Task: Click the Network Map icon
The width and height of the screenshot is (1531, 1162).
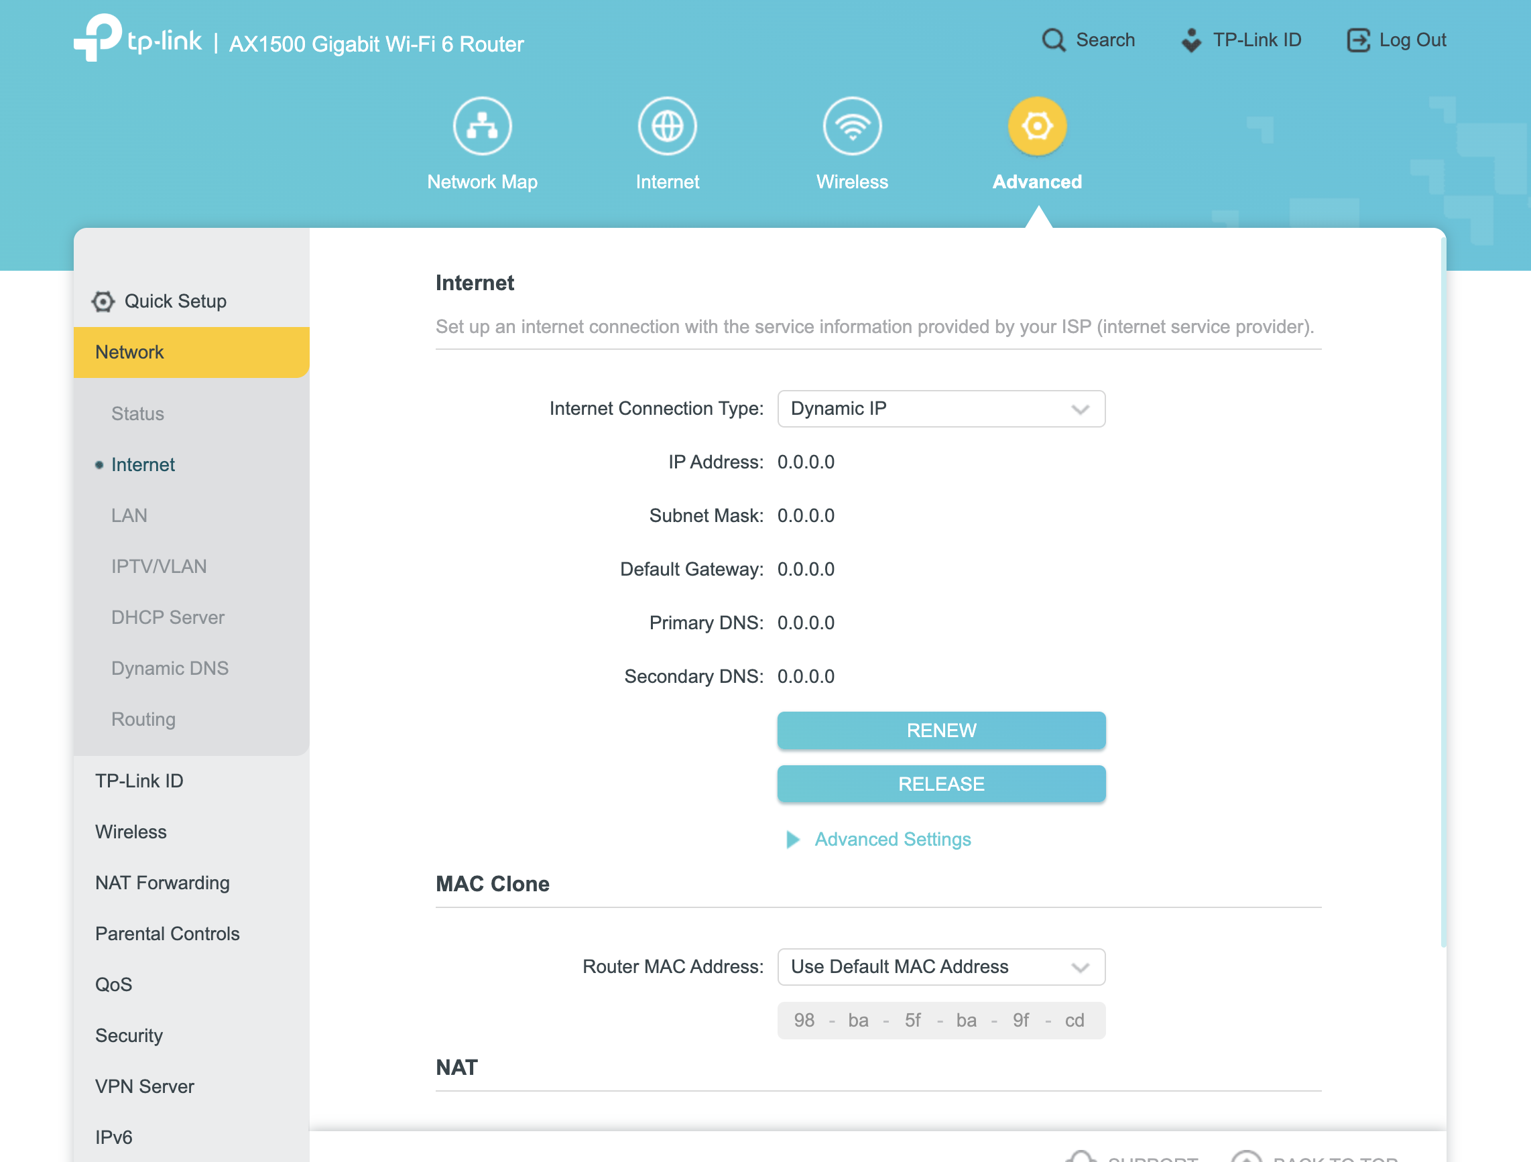Action: 482,127
